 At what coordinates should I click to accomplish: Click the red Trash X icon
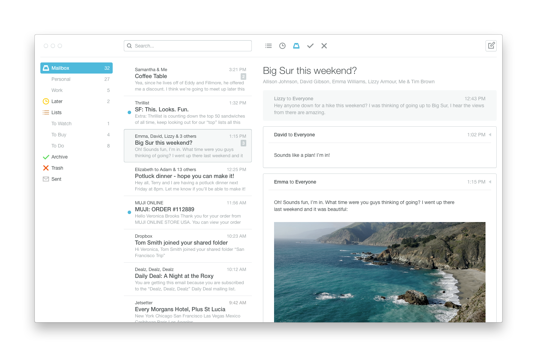point(46,168)
